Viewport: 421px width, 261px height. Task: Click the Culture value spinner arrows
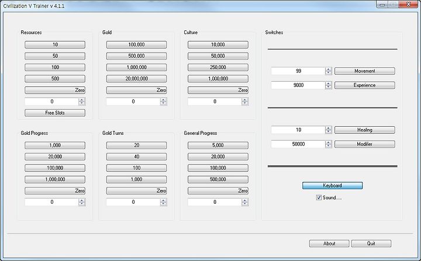244,102
